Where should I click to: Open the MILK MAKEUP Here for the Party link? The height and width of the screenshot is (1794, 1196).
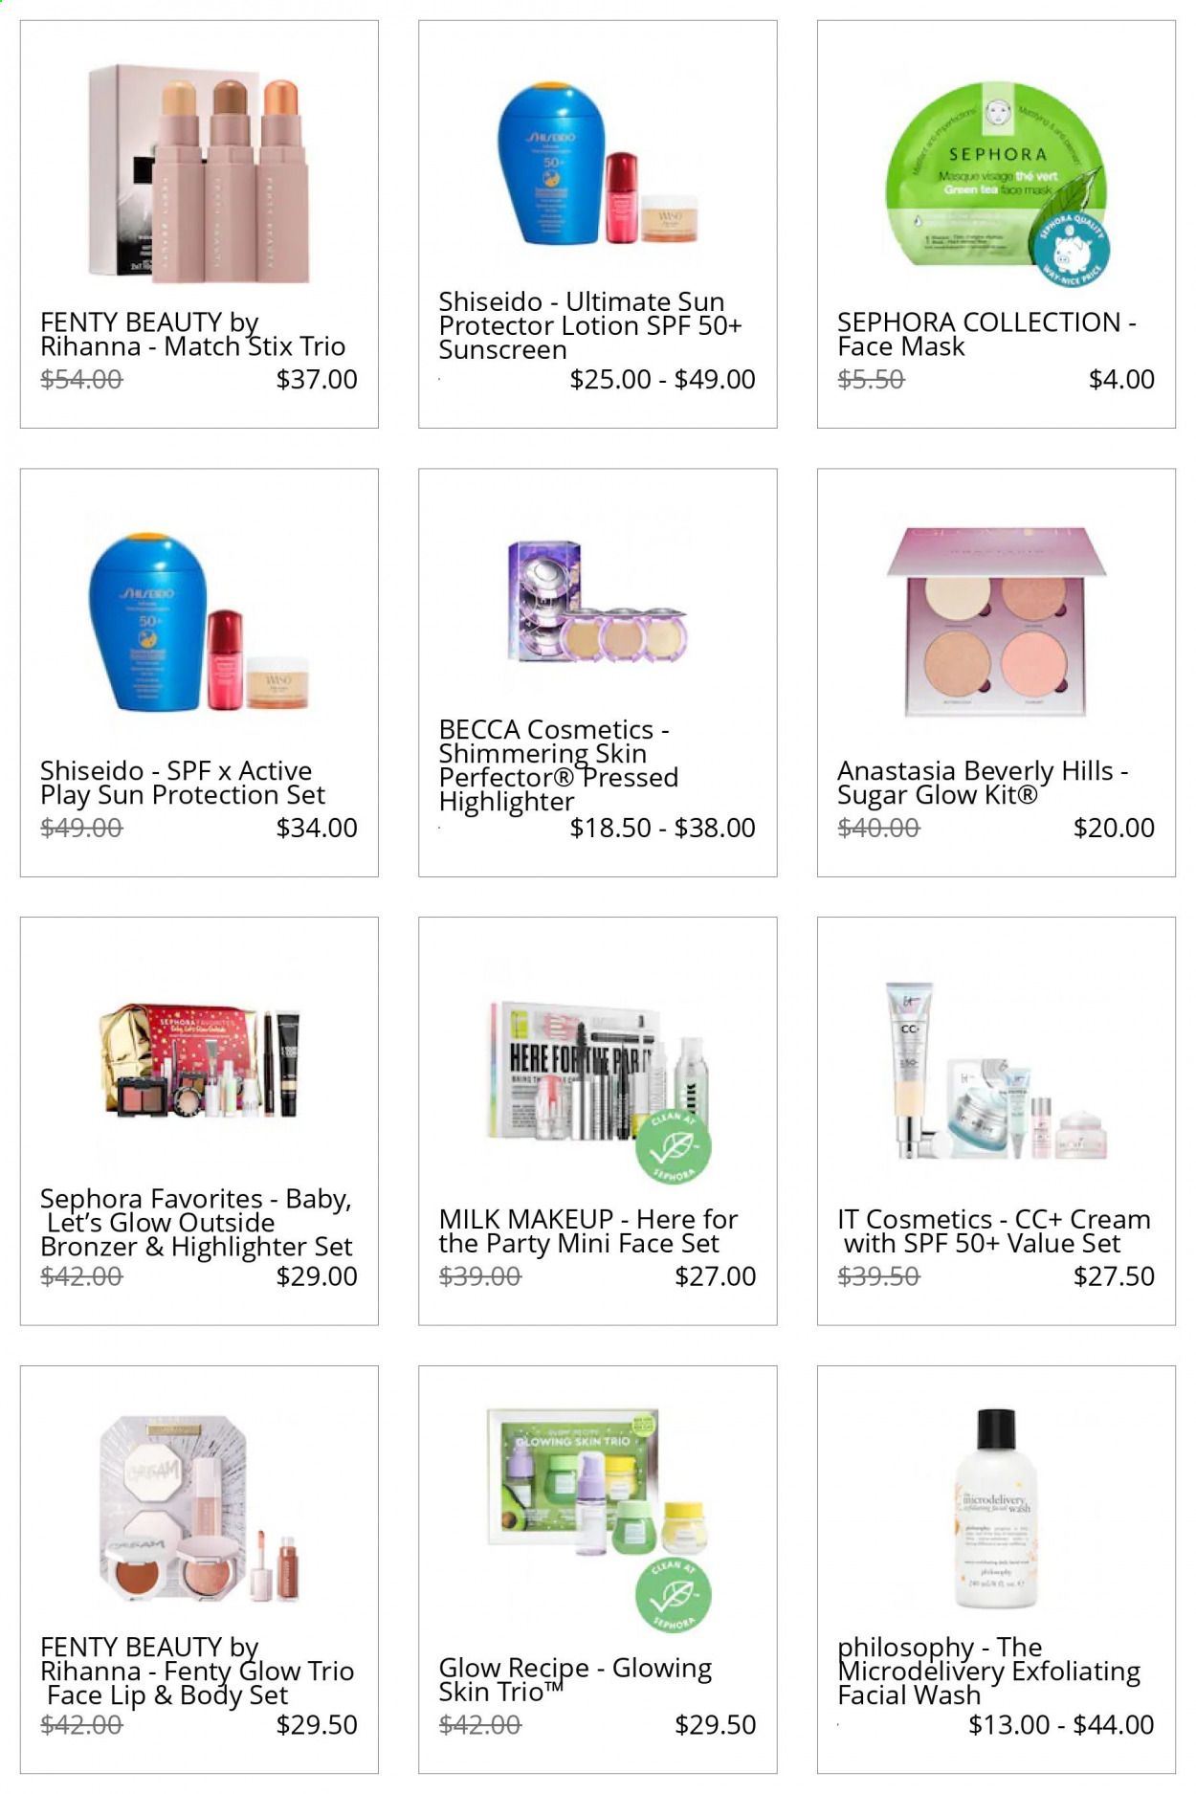click(x=588, y=1231)
